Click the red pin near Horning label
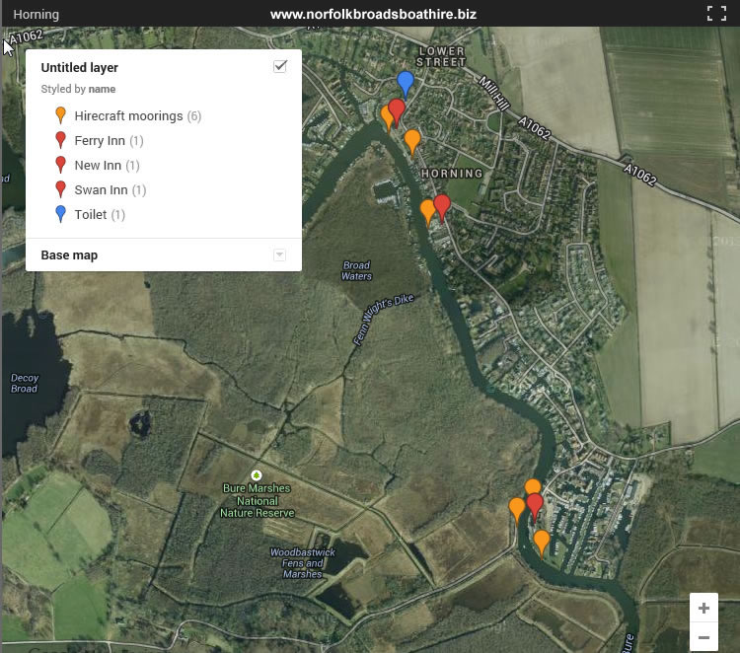The width and height of the screenshot is (740, 653). tap(442, 206)
